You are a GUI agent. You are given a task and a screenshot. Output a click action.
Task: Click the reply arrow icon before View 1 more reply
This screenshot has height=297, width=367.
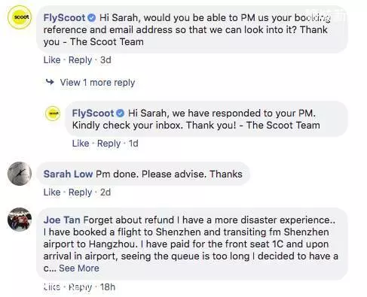point(50,82)
